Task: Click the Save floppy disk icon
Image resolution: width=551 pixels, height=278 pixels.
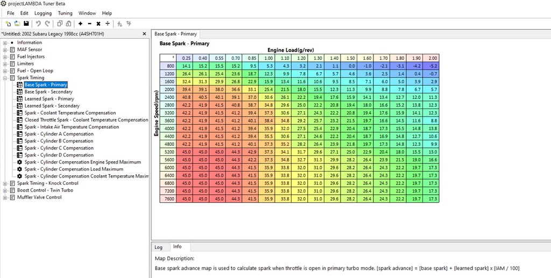Action: coord(26,24)
